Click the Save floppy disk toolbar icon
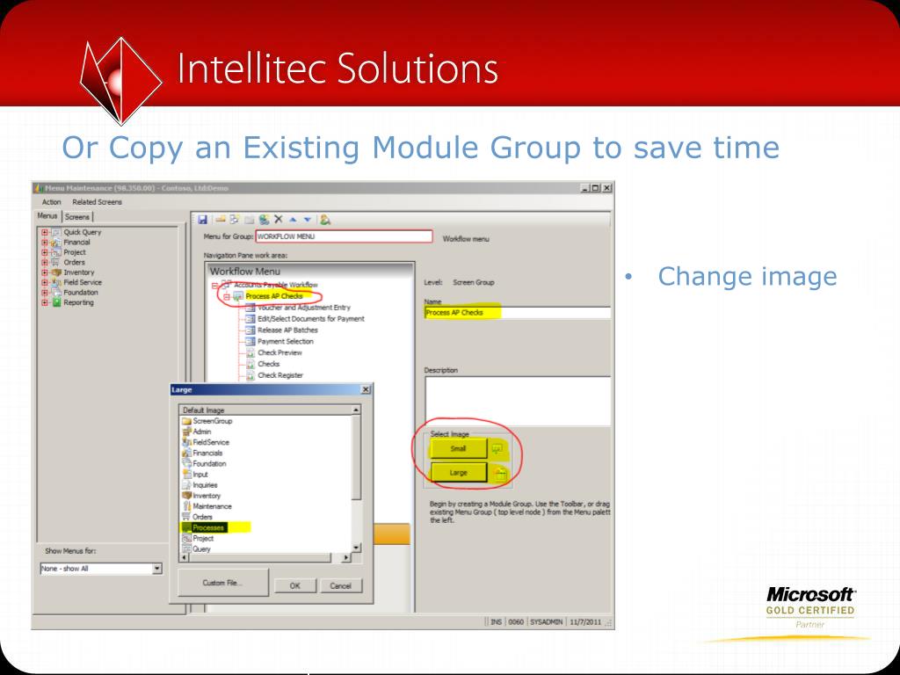Viewport: 900px width, 675px height. [x=203, y=219]
